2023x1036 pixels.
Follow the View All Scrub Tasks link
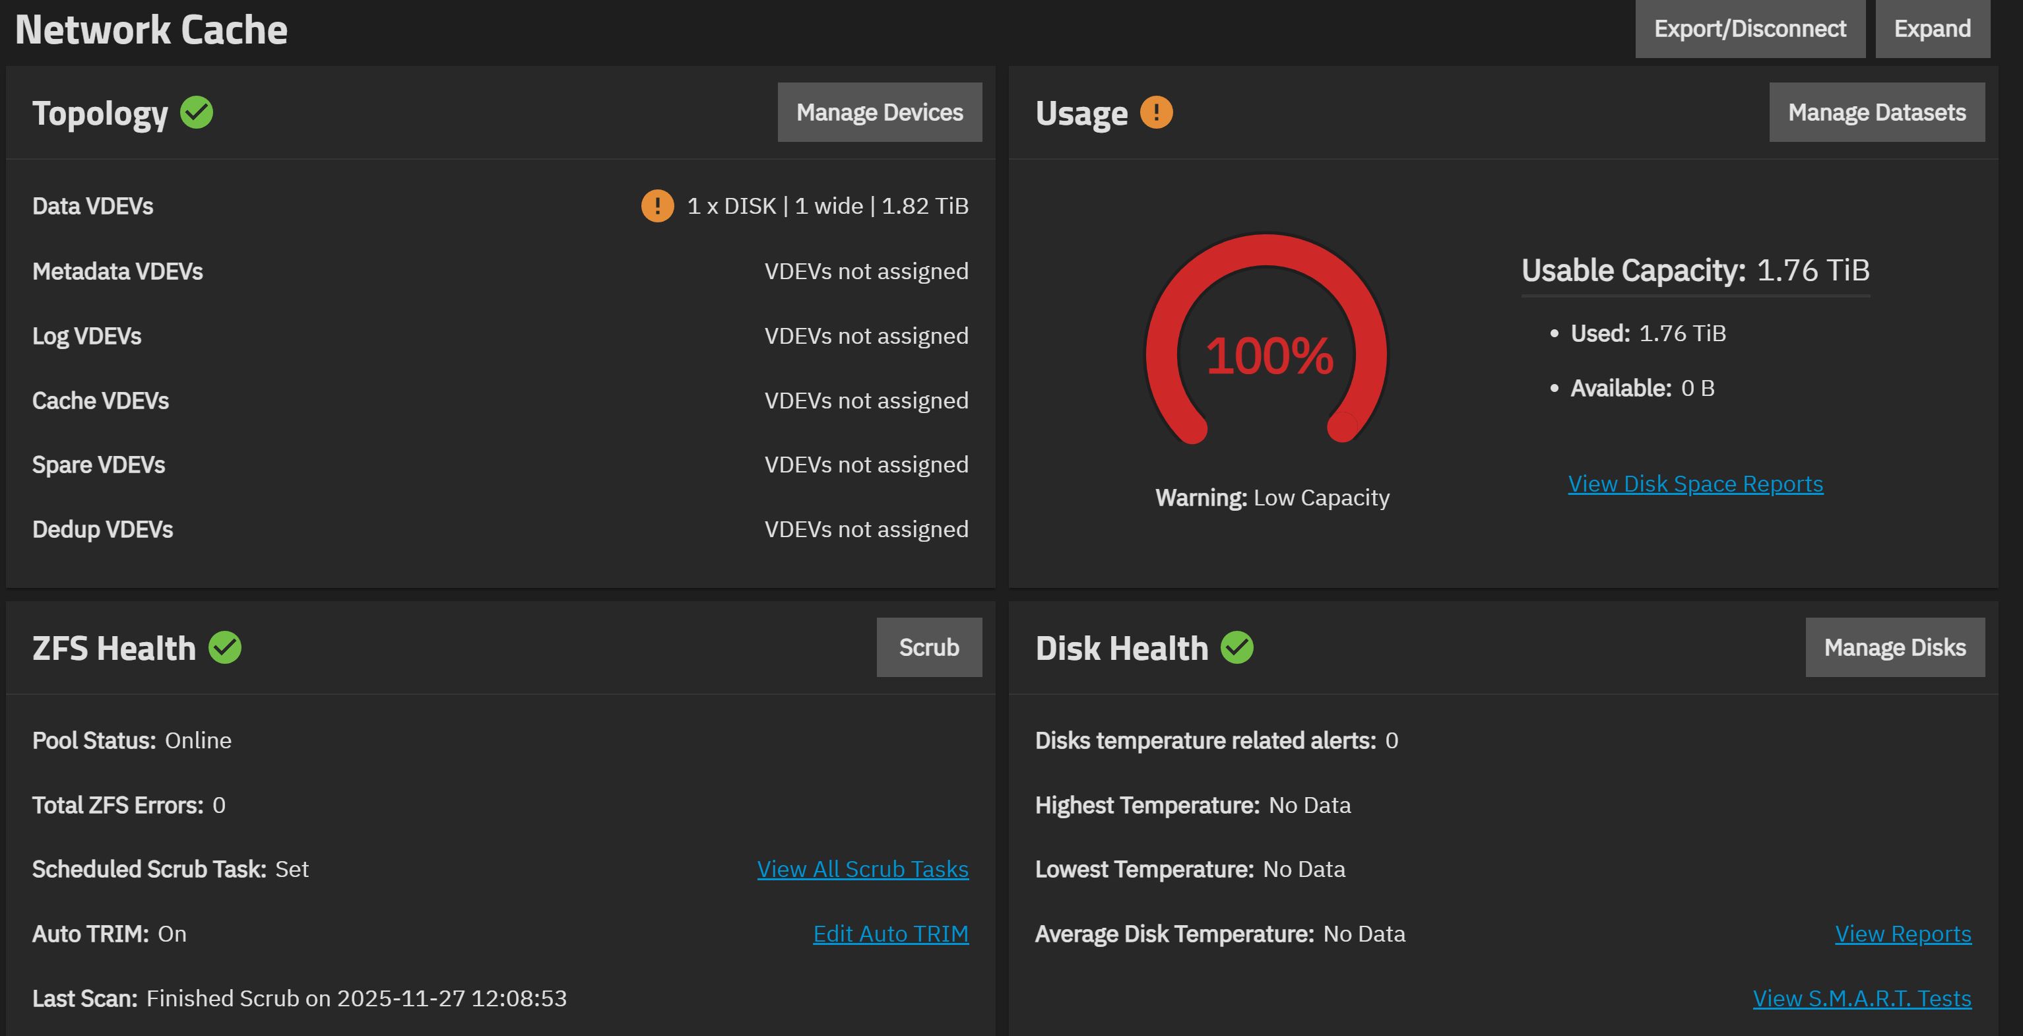pyautogui.click(x=862, y=870)
